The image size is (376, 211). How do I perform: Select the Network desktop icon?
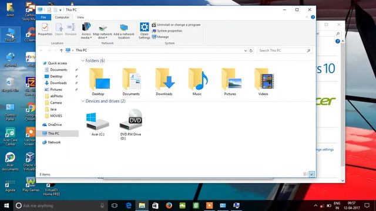point(10,60)
